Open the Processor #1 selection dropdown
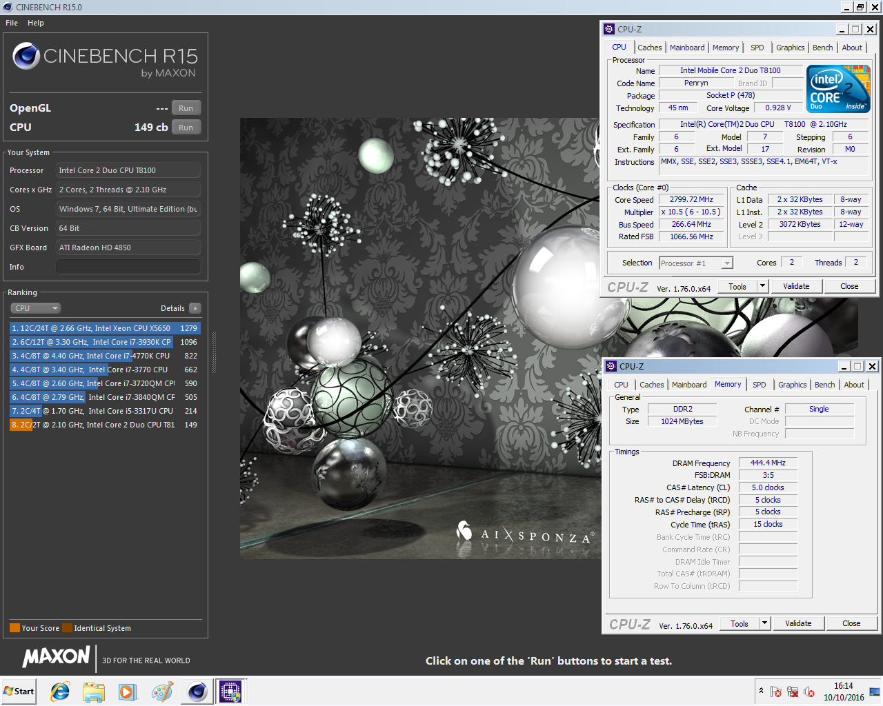The width and height of the screenshot is (883, 706). 695,263
